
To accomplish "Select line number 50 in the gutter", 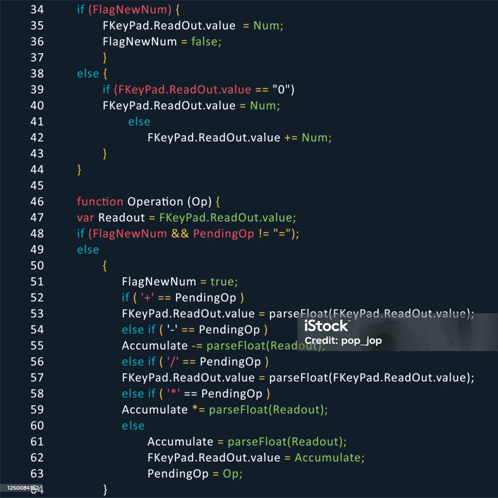I will pos(37,266).
